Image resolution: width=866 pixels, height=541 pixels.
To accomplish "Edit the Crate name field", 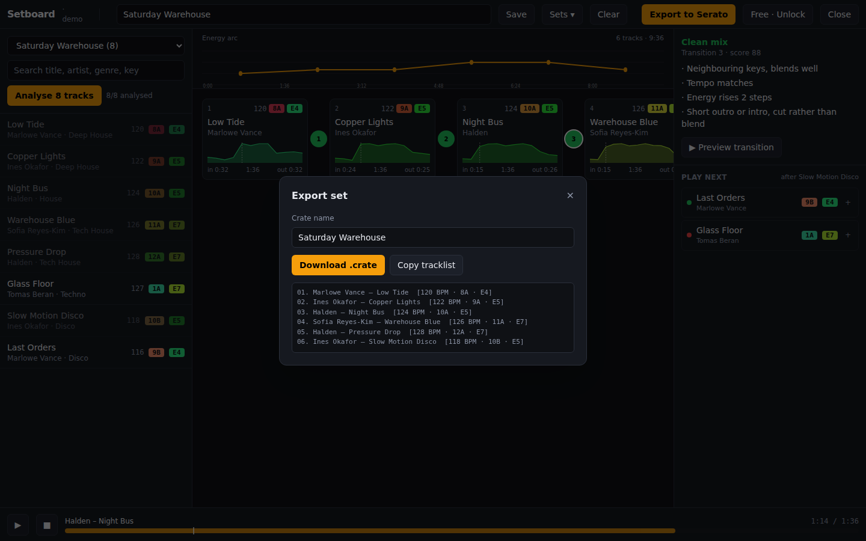I will tap(433, 237).
